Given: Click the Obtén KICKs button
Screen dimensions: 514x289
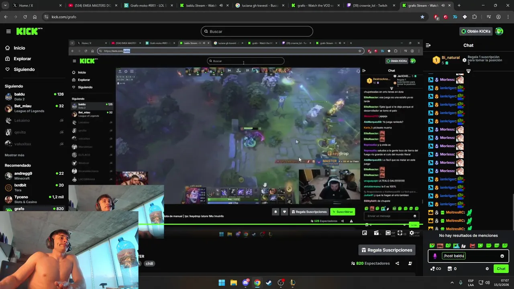Looking at the screenshot, I should (x=476, y=31).
